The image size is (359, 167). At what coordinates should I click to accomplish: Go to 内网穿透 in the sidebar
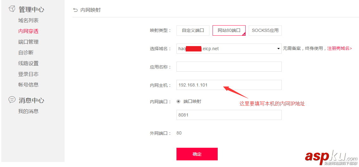[28, 31]
